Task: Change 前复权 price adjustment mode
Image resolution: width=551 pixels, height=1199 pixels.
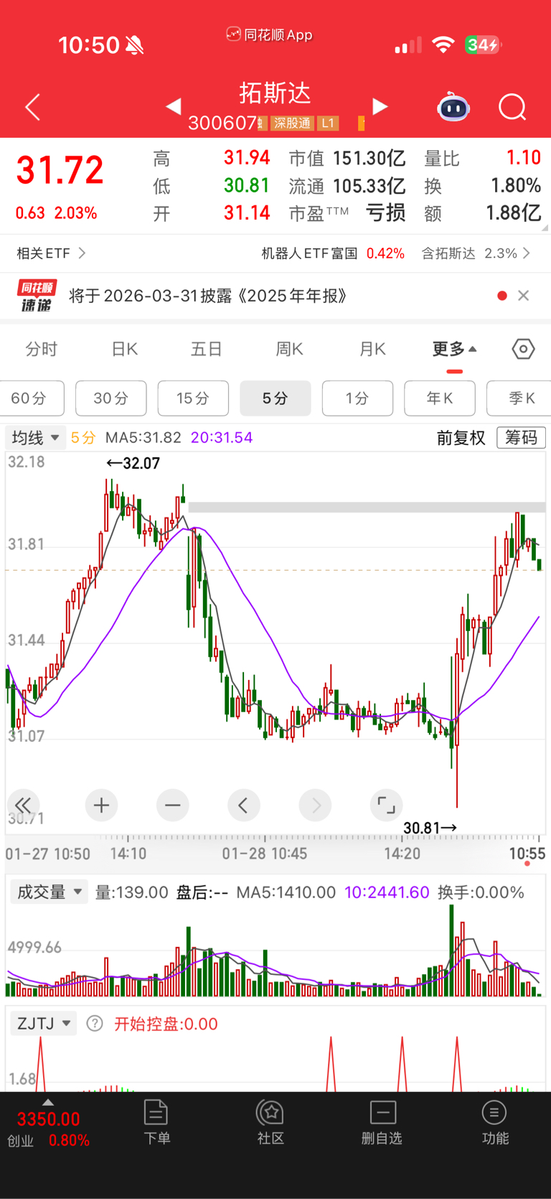Action: click(461, 437)
